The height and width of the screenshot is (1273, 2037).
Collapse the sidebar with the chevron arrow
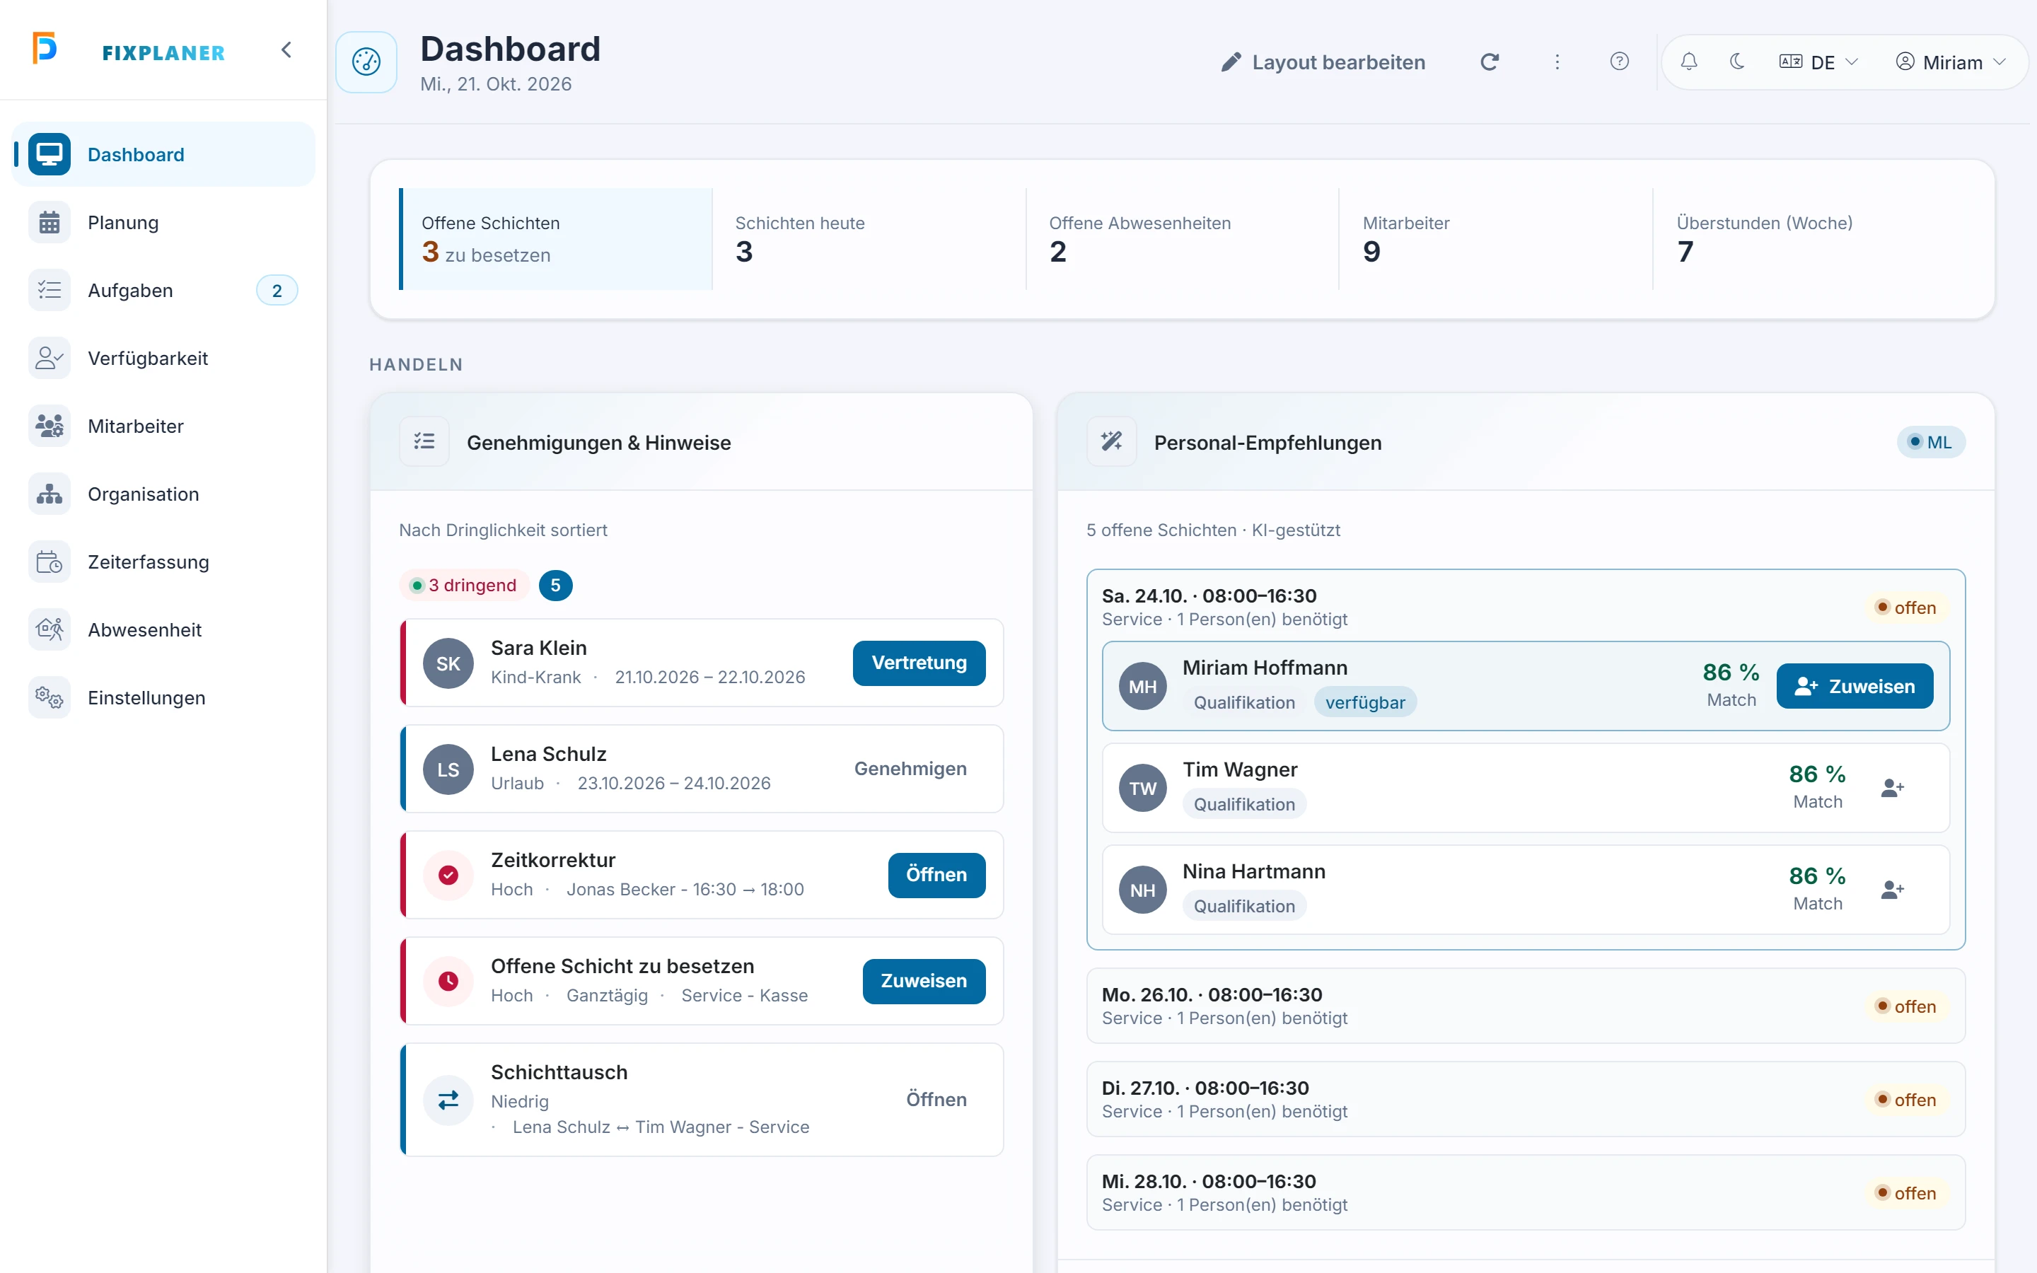(286, 50)
